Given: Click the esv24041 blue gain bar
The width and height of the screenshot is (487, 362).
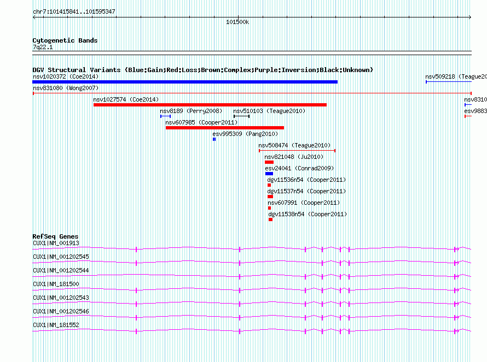Looking at the screenshot, I should click(269, 174).
